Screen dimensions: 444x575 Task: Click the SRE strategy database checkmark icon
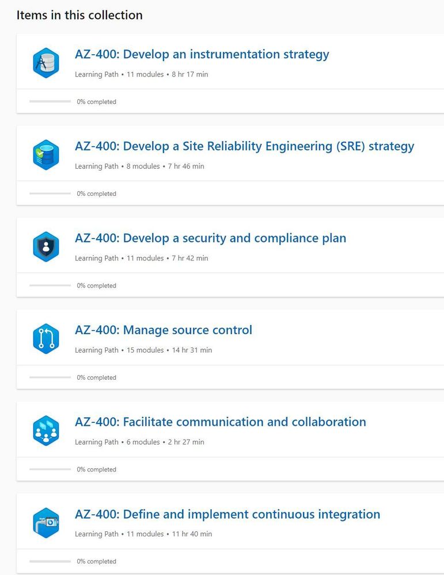[46, 155]
